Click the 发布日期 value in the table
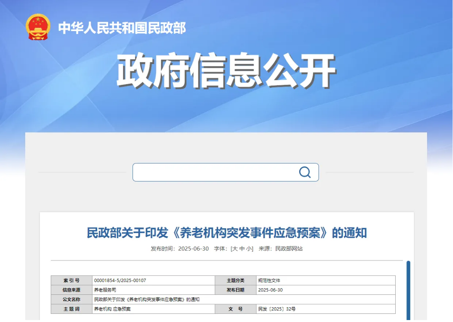 point(270,290)
